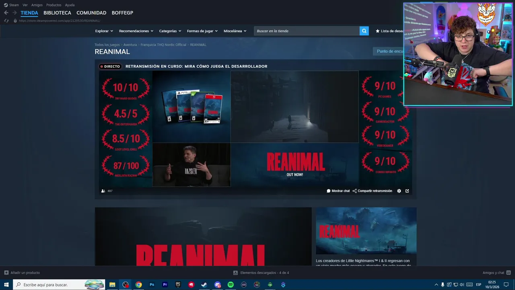Click the Amigos y chat icon
This screenshot has width=515, height=290.
click(x=509, y=273)
